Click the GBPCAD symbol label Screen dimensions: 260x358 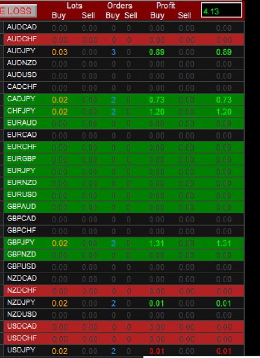coord(22,218)
